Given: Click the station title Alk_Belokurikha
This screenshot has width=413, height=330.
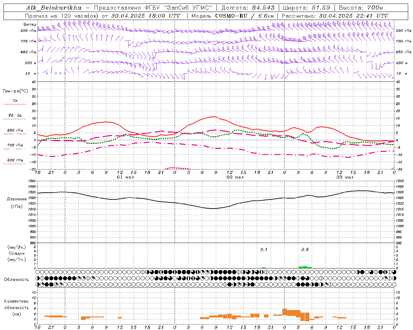Looking at the screenshot, I should [x=54, y=8].
